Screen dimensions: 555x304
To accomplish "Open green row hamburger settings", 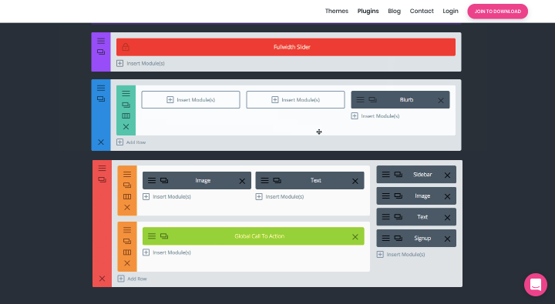I will [x=126, y=94].
